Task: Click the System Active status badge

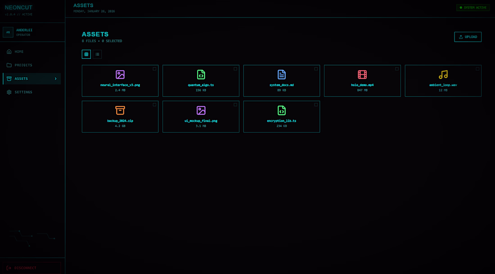Action: tap(473, 8)
